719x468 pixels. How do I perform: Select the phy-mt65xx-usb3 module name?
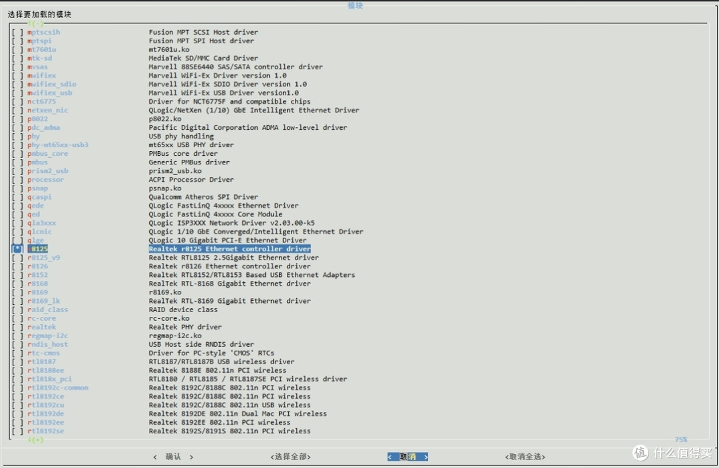58,145
